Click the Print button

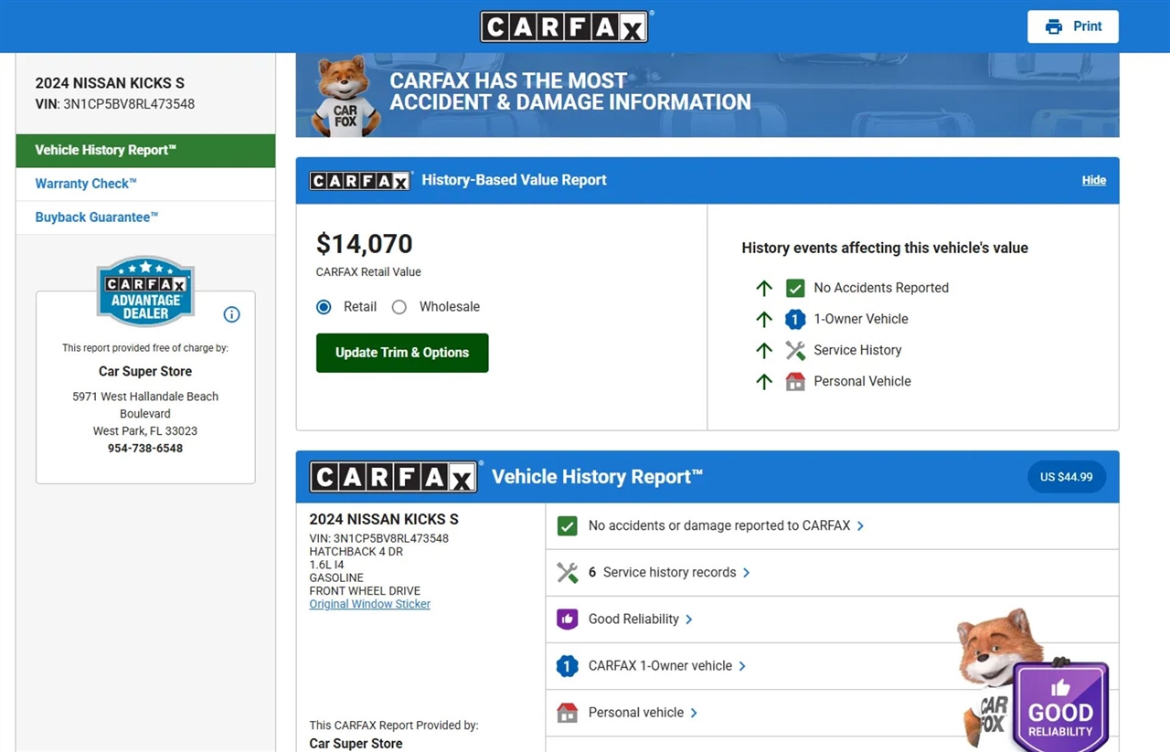[1073, 26]
